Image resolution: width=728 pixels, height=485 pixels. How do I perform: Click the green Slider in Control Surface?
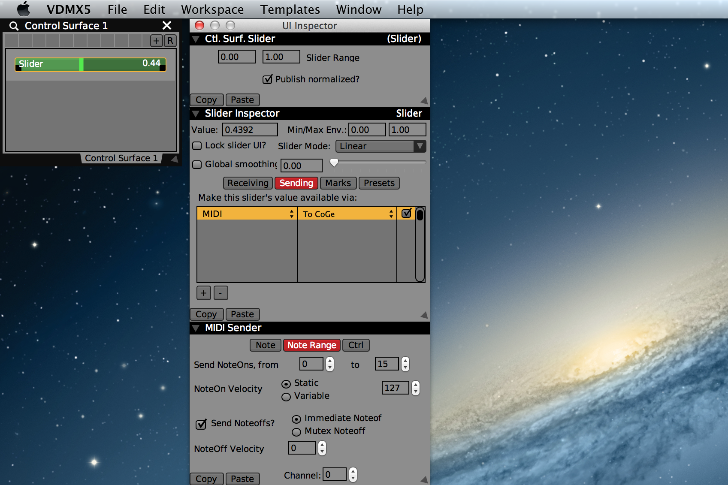coord(90,64)
